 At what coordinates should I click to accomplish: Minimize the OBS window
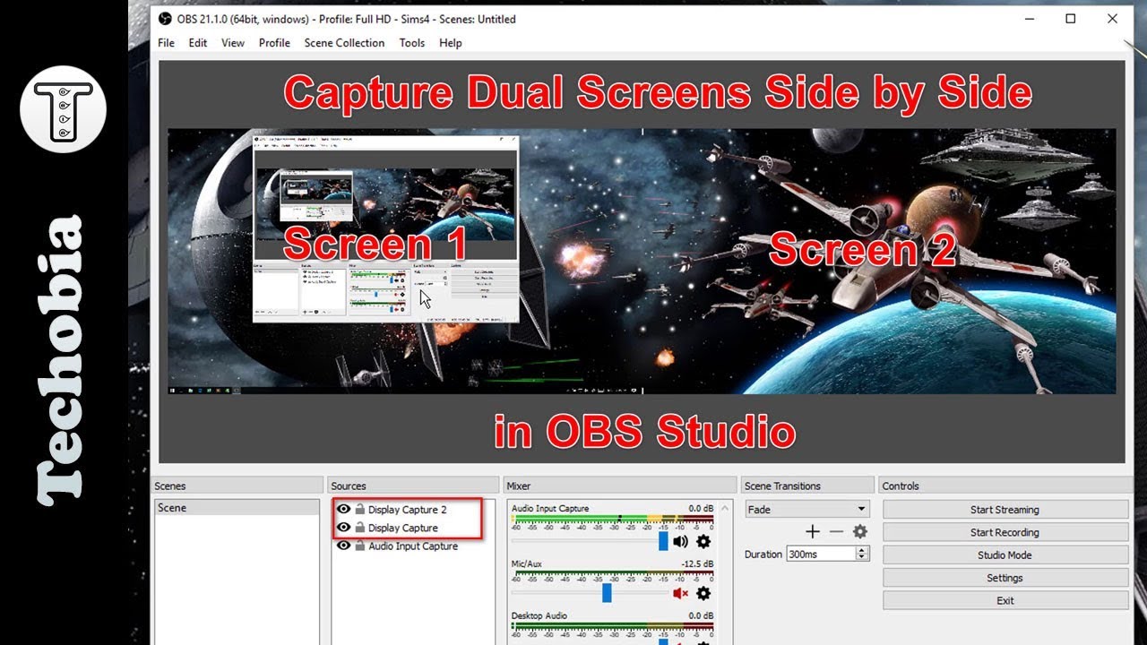click(1029, 19)
